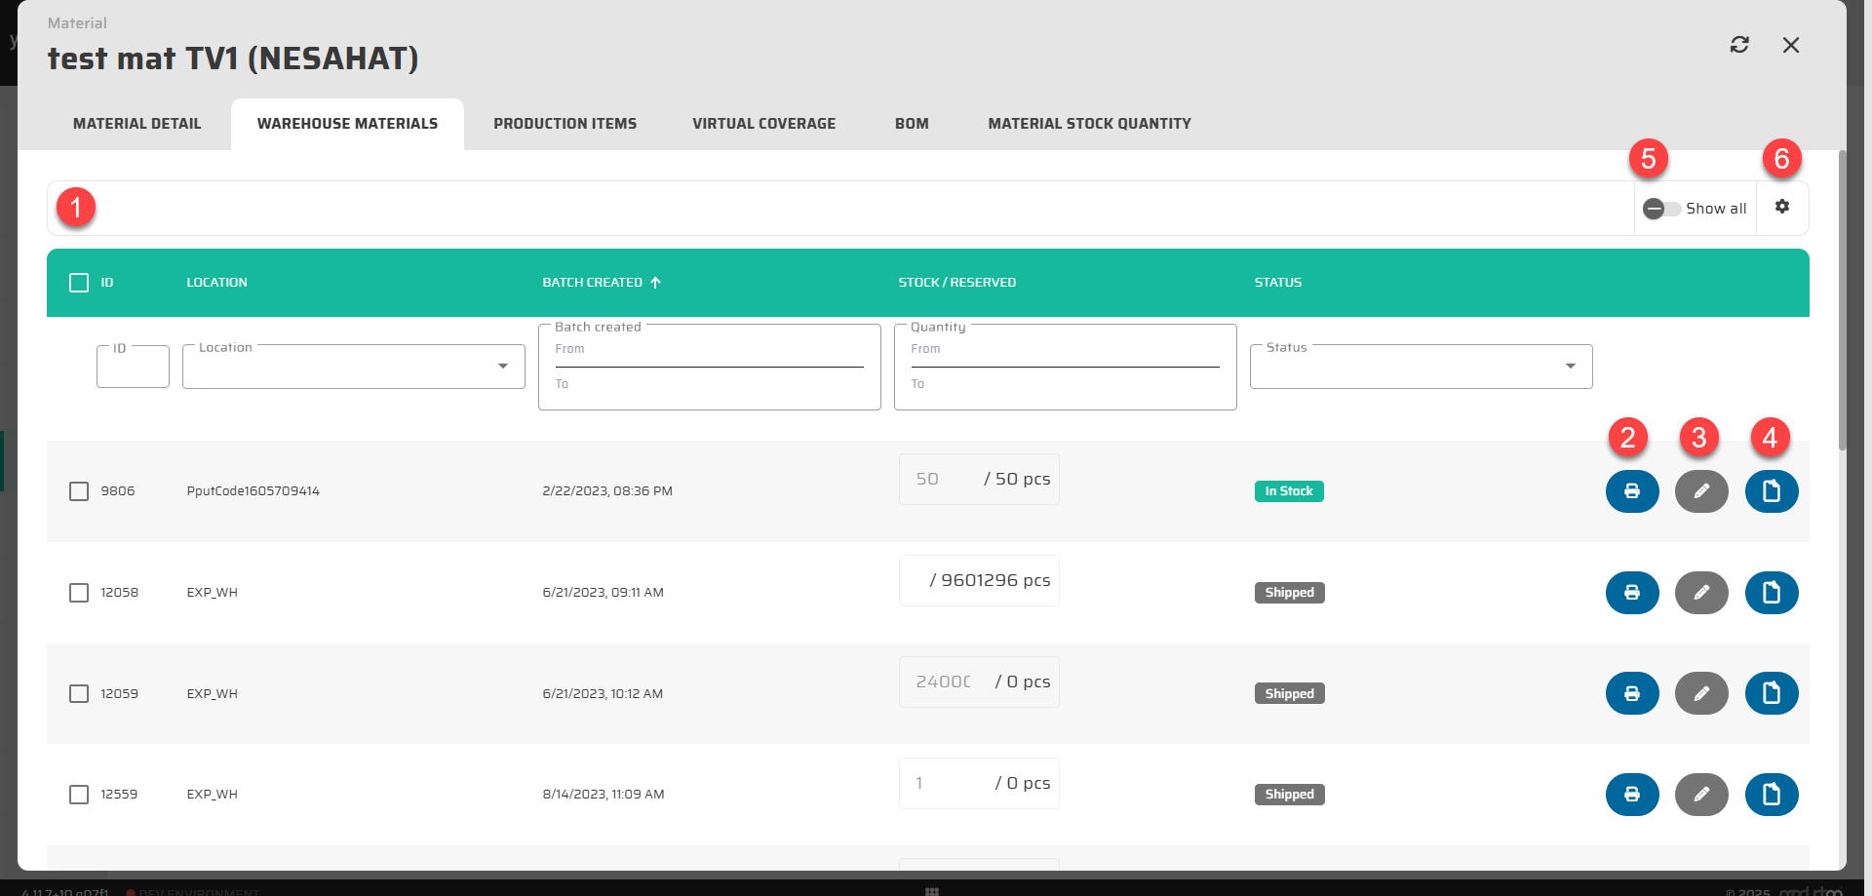This screenshot has height=896, width=1872.
Task: Click the Stock / Reserved column header
Action: click(956, 283)
